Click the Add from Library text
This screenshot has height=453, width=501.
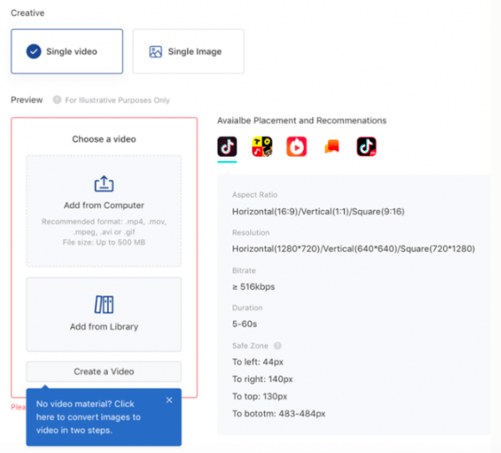(104, 327)
